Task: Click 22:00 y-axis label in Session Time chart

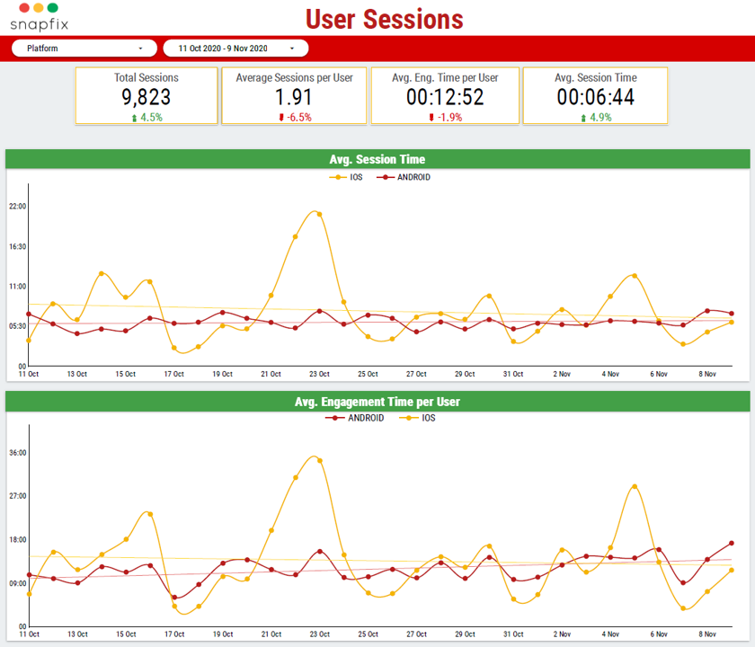Action: pos(17,206)
